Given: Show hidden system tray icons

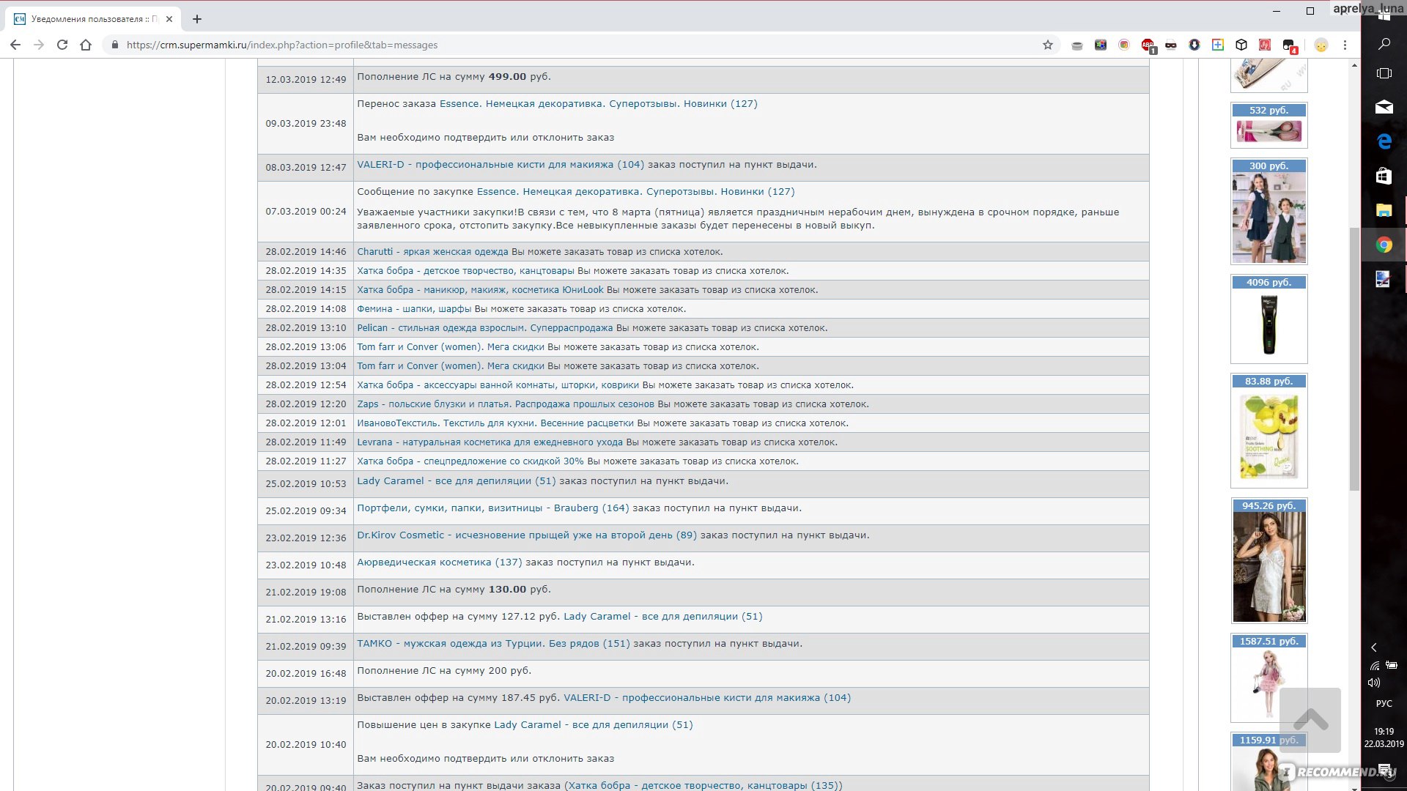Looking at the screenshot, I should click(1374, 647).
